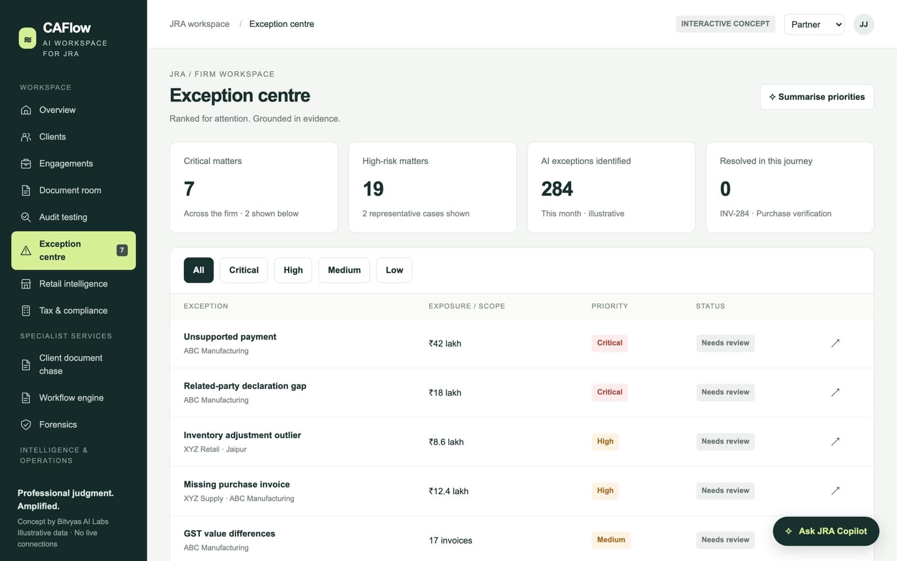Click the Resolved in this journey card
Screen dimensions: 897x561
coord(790,187)
